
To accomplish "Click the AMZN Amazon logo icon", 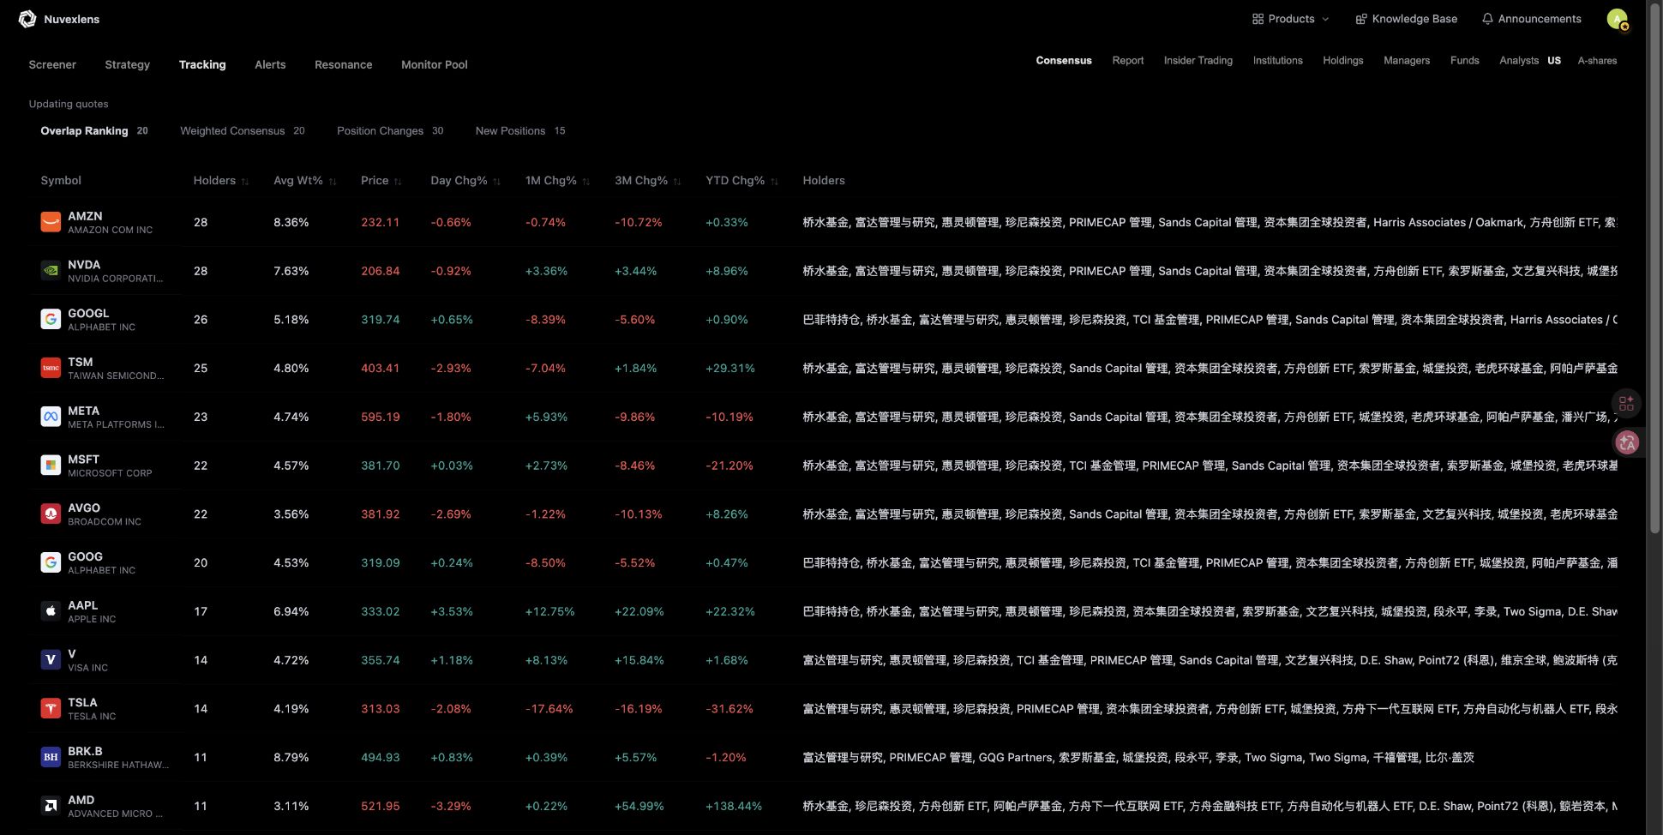I will (x=51, y=222).
